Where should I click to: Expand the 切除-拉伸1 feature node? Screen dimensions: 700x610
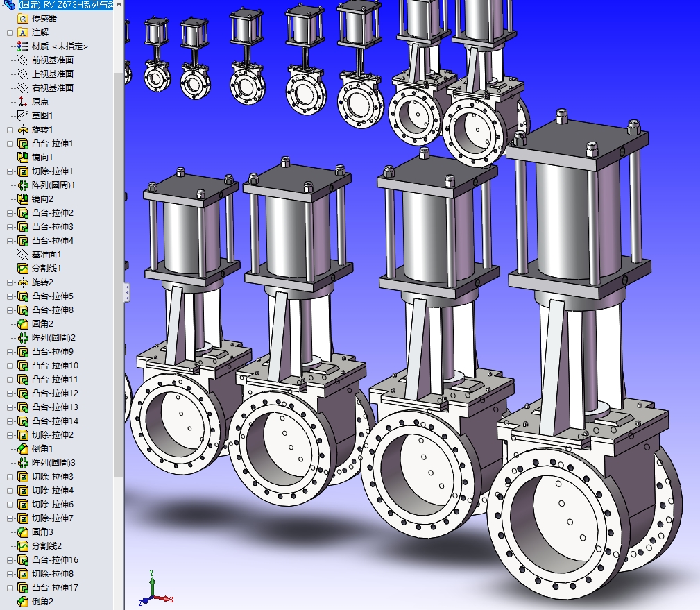point(10,171)
